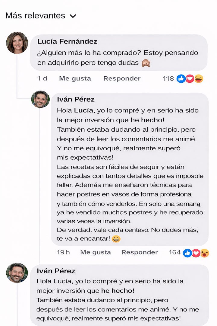
Task: Click the bold Lucía mention in the reply
Action: (x=82, y=110)
